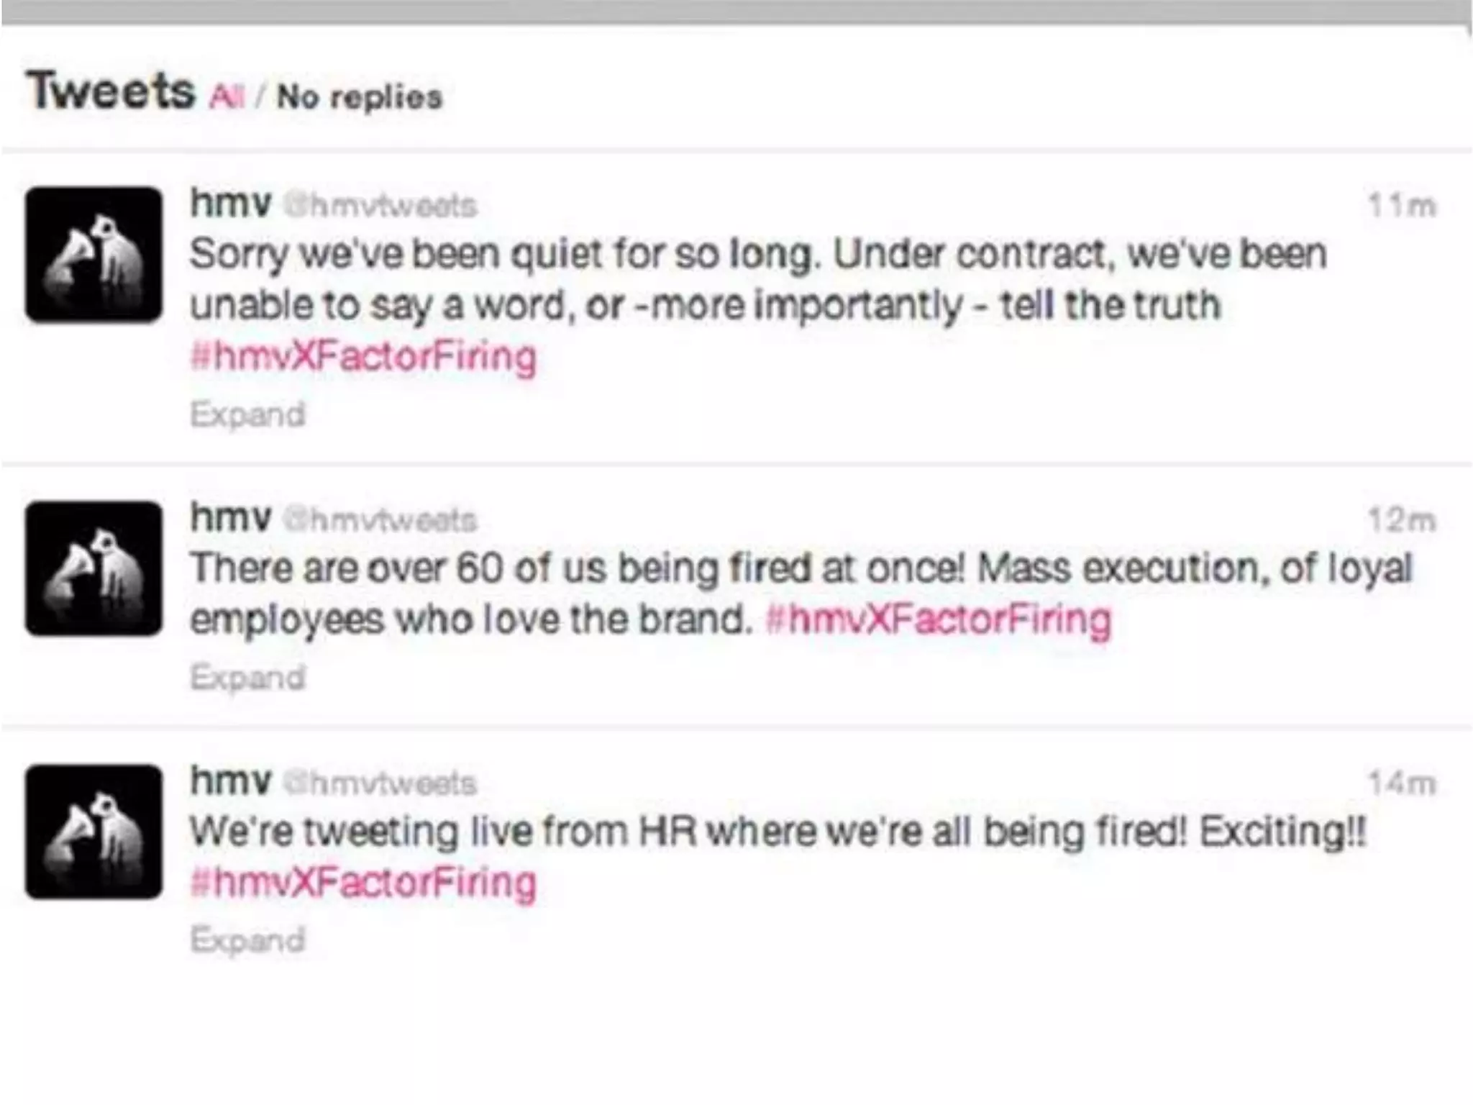Expand the 'Sorry we've been quiet' tweet
Screen dimensions: 1473x1105
pos(247,414)
